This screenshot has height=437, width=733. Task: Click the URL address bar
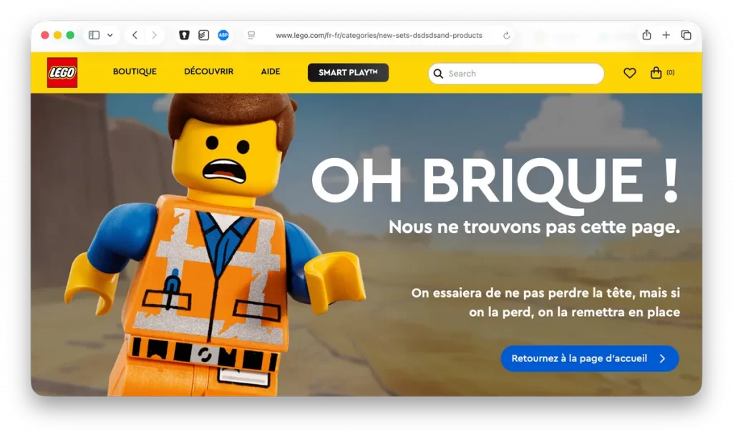[379, 36]
